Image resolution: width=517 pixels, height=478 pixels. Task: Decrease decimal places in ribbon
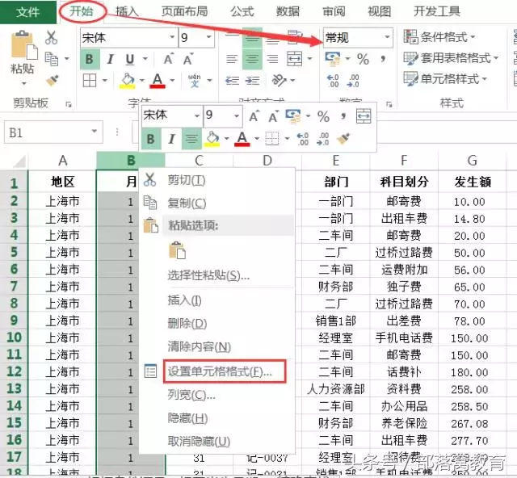[x=353, y=81]
